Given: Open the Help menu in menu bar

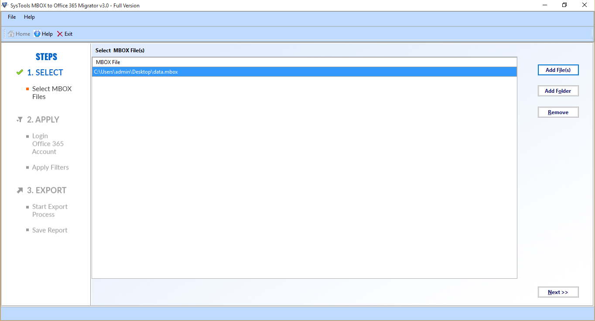Looking at the screenshot, I should [29, 17].
